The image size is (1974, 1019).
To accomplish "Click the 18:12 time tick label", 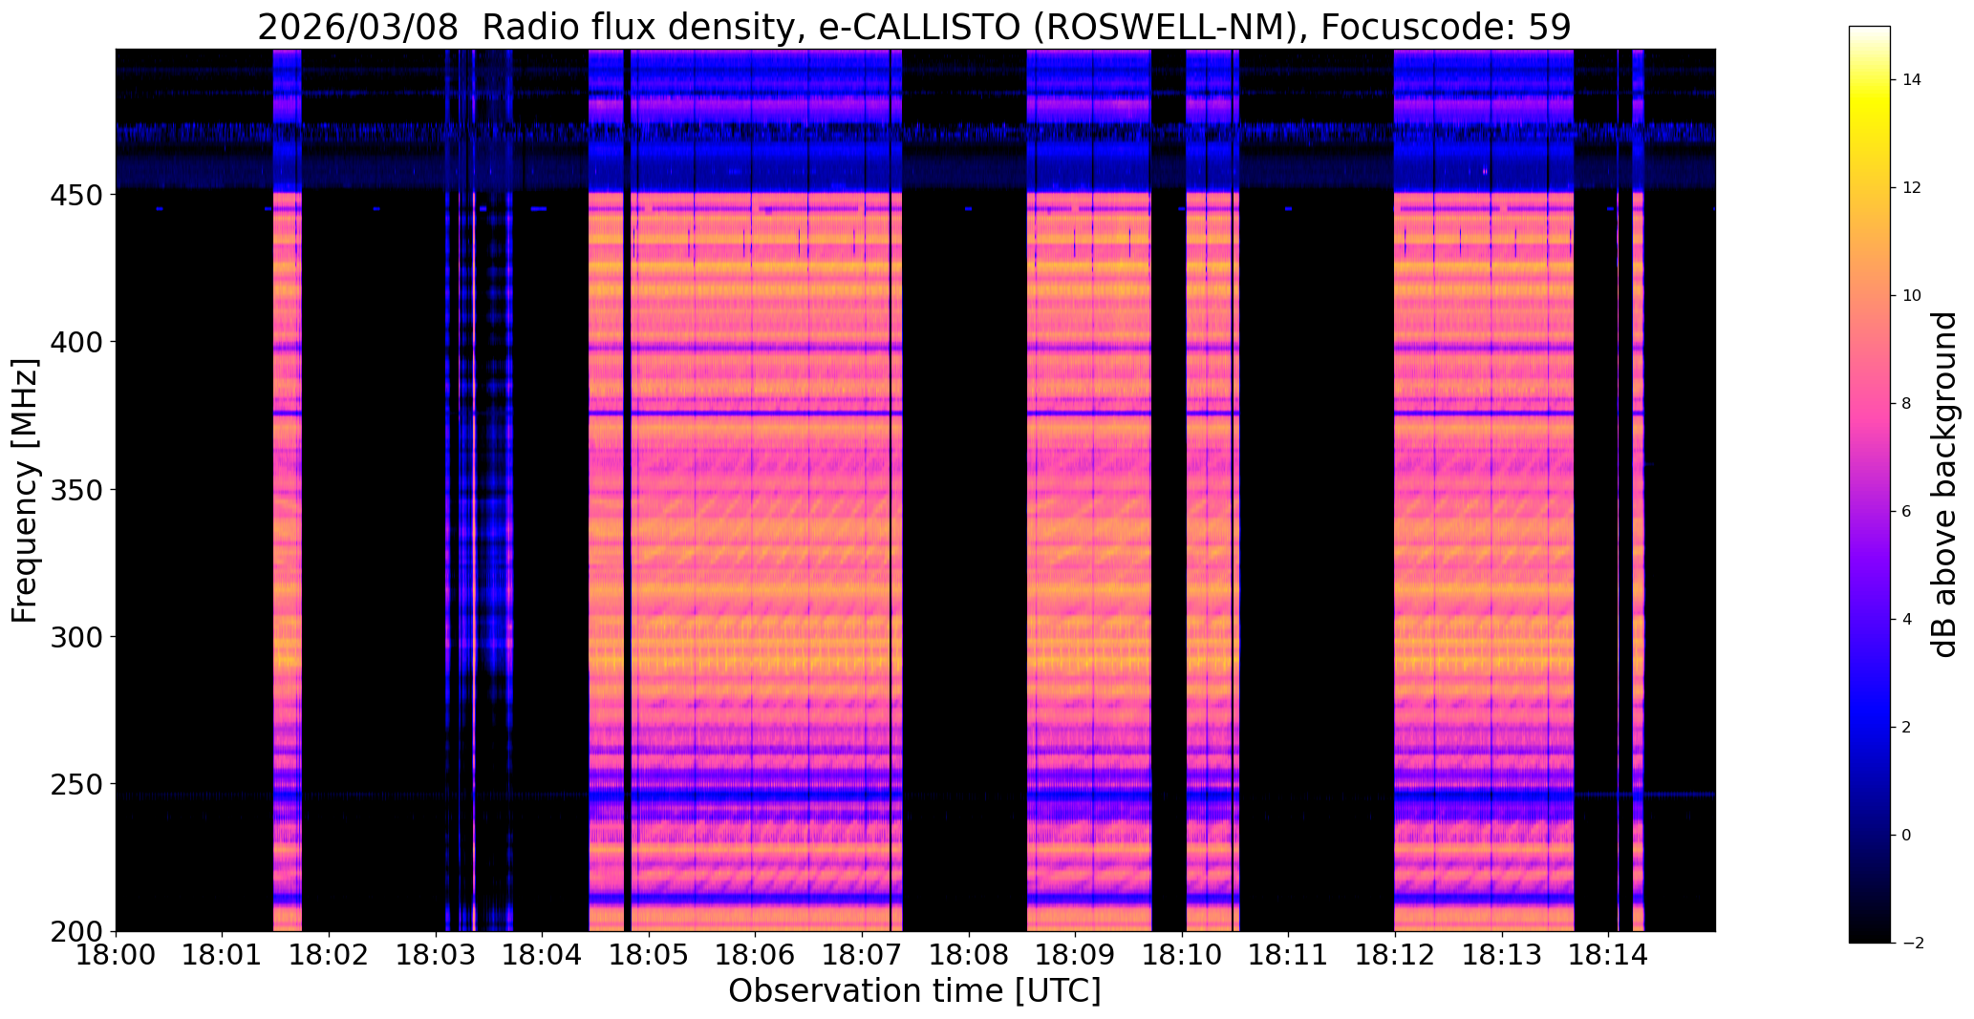I will 1396,955.
